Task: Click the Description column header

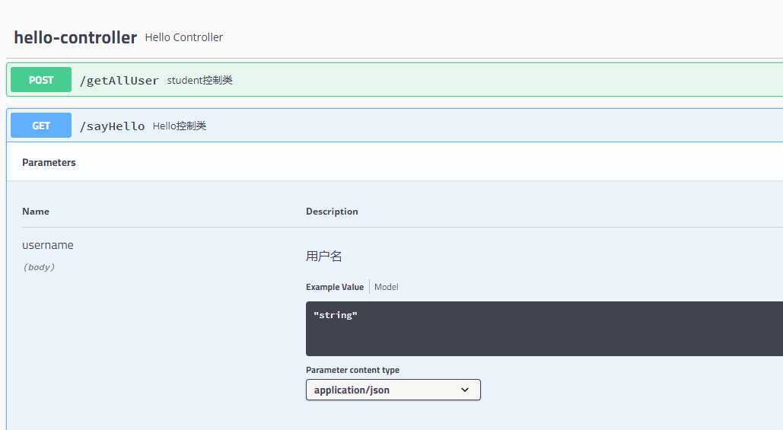Action: tap(332, 212)
